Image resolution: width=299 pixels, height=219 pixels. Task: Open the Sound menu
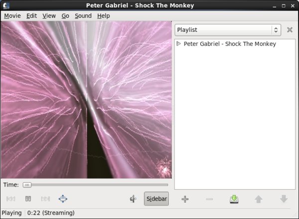point(83,15)
